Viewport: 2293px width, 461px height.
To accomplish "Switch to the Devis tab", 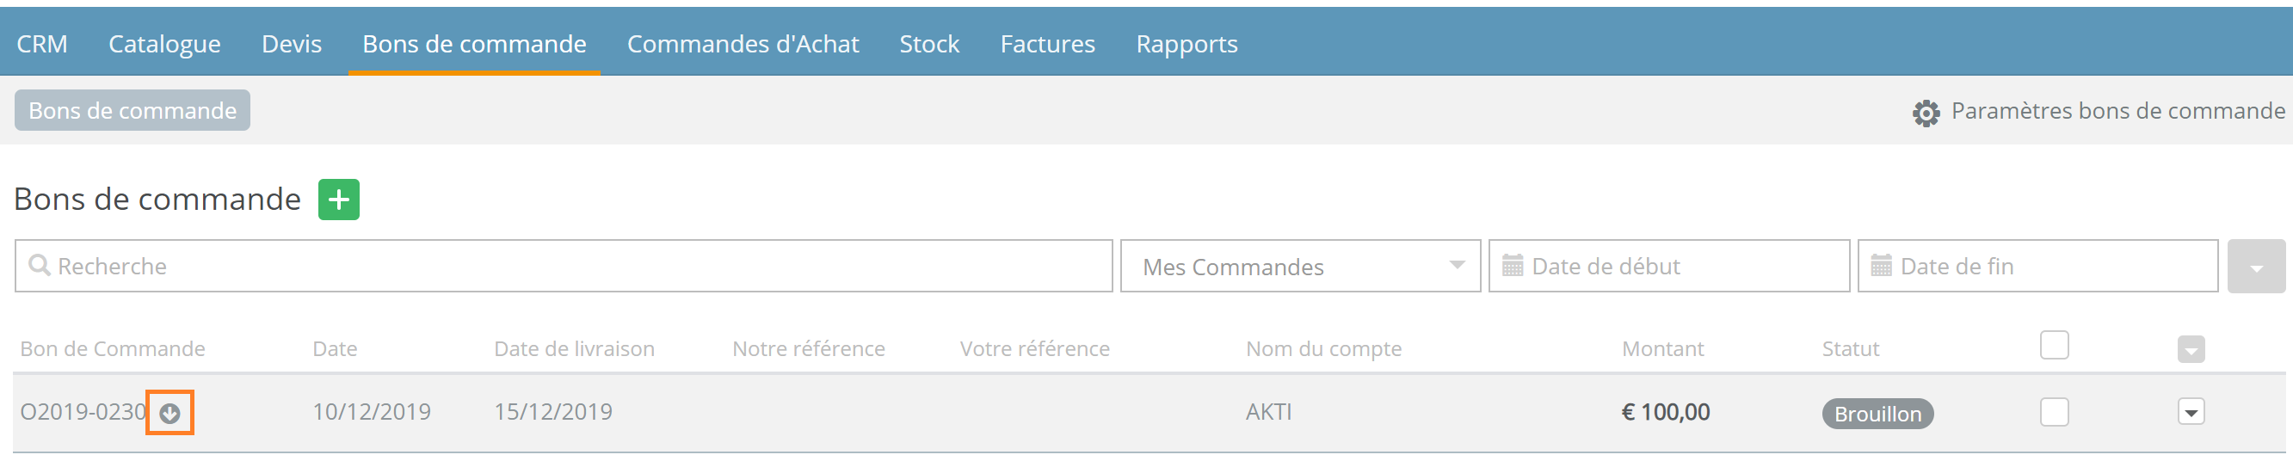I will [x=291, y=44].
